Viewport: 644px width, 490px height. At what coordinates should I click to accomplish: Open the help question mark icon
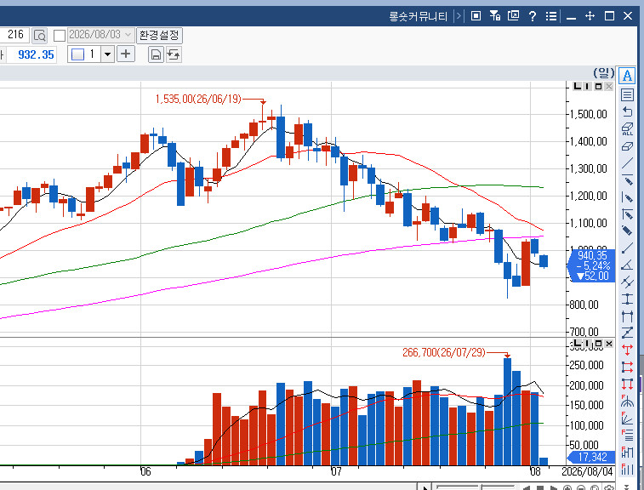[x=533, y=16]
